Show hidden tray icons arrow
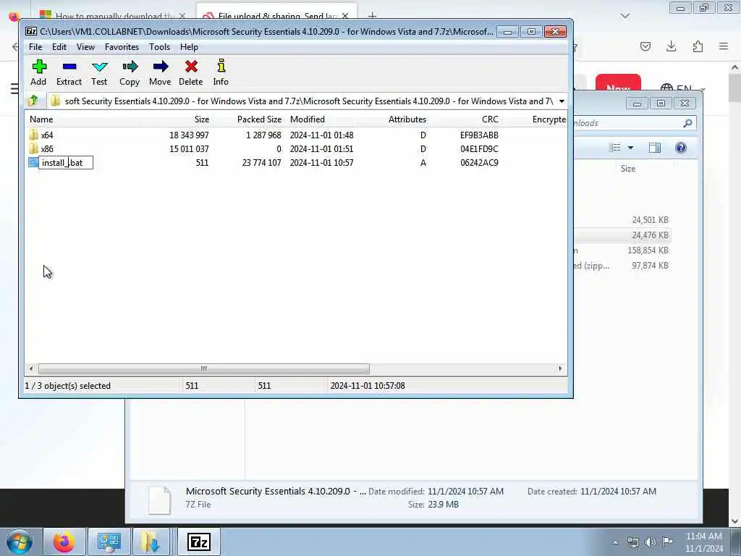This screenshot has height=556, width=741. [615, 542]
